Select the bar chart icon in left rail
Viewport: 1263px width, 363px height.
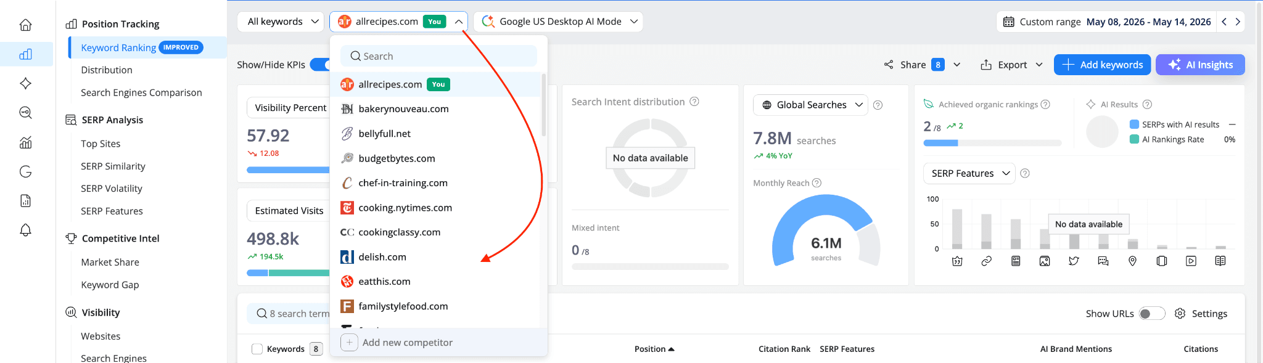pos(25,54)
